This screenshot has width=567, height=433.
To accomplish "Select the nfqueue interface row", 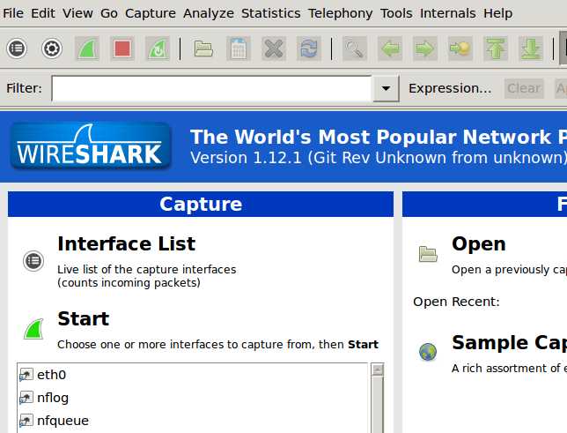I will click(193, 421).
